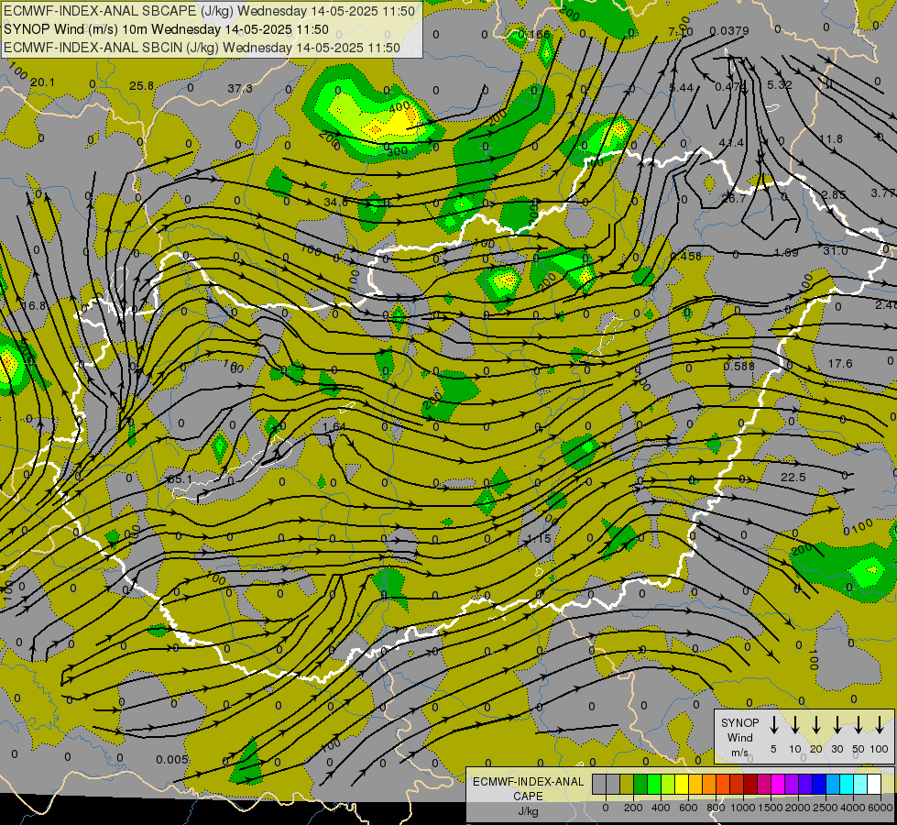Click the 37.3 value on the map
This screenshot has height=825, width=897.
(x=240, y=88)
